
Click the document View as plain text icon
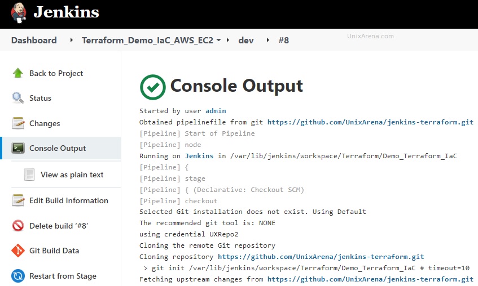(x=29, y=175)
